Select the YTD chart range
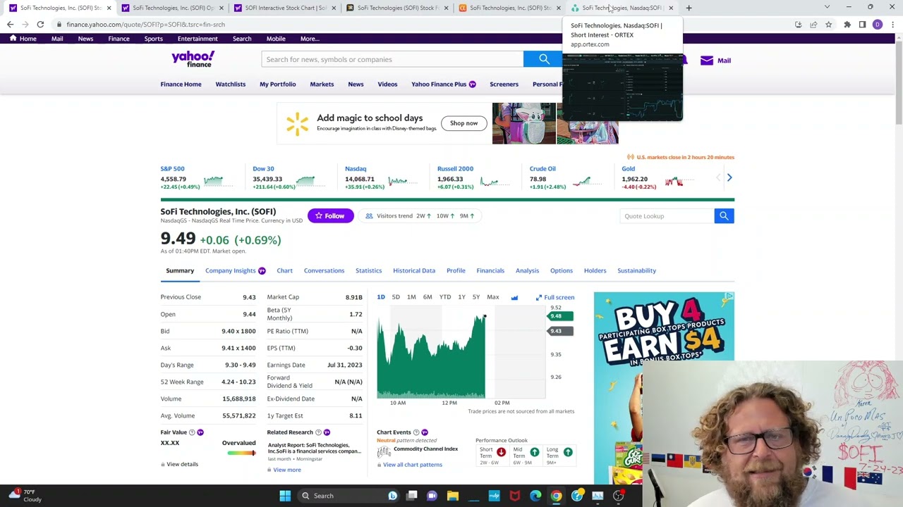Viewport: 903px width, 507px height. (445, 297)
